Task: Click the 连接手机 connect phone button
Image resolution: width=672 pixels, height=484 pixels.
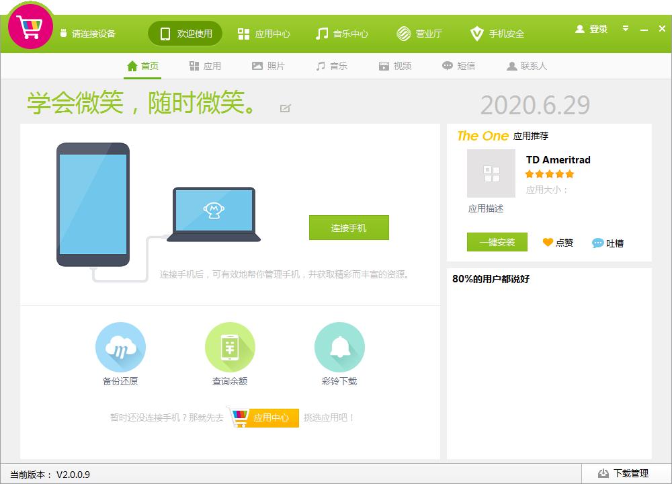Action: (x=349, y=228)
